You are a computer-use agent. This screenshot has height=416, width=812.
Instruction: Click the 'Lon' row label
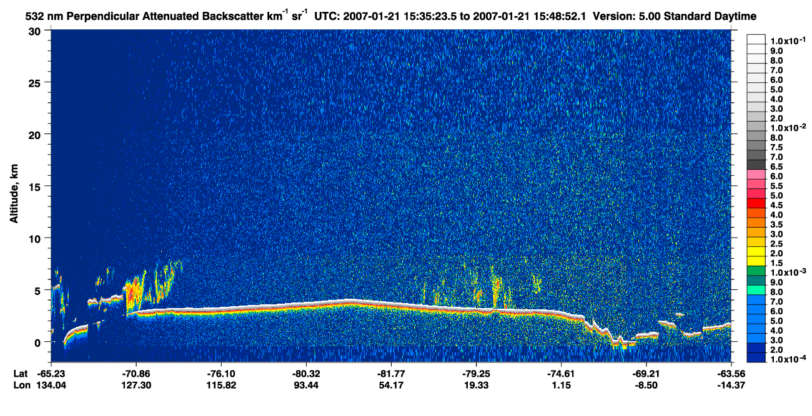[21, 385]
